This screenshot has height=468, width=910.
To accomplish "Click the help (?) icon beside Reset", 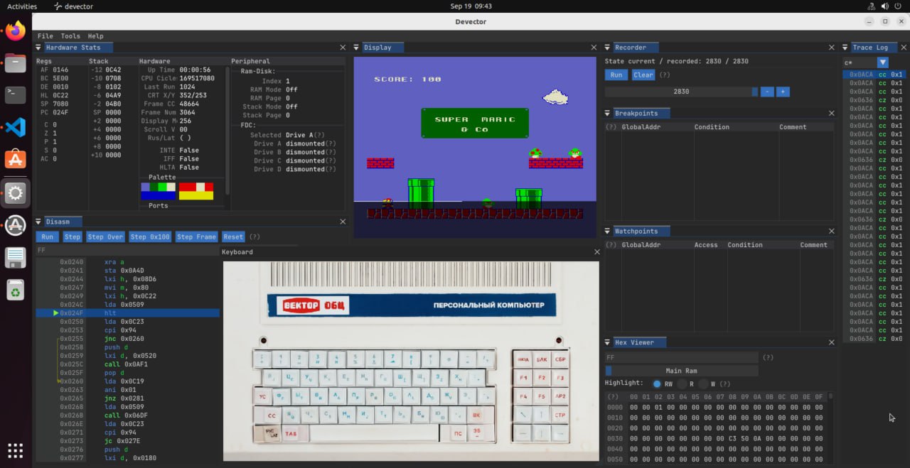I will click(x=255, y=236).
